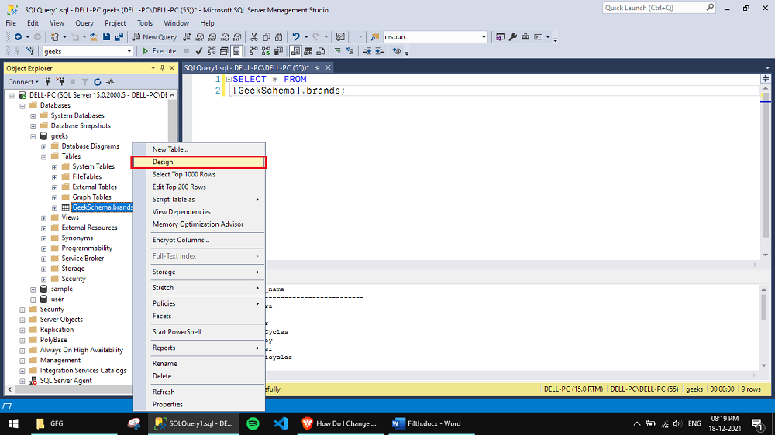Screen dimensions: 775x435
Task: Open the geeks database dropdown
Action: tap(129, 51)
